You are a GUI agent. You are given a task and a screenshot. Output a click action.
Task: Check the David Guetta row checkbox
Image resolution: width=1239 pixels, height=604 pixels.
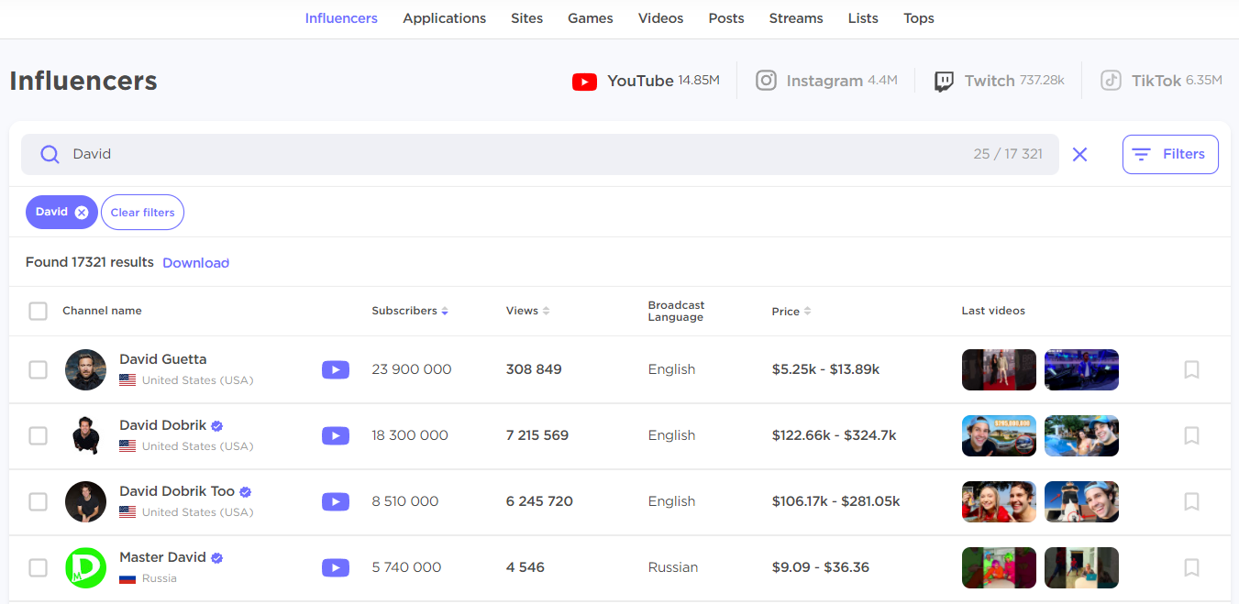pyautogui.click(x=38, y=370)
